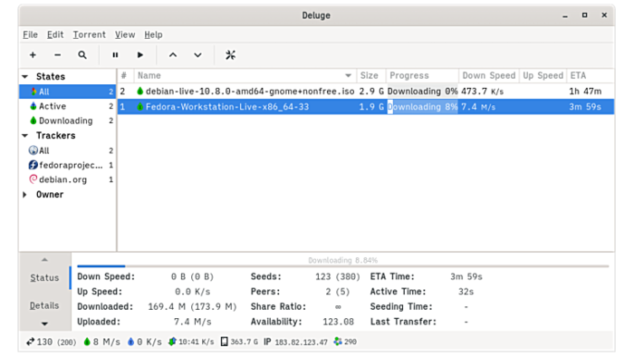The width and height of the screenshot is (634, 357).
Task: Open the Torrent menu
Action: pyautogui.click(x=89, y=34)
